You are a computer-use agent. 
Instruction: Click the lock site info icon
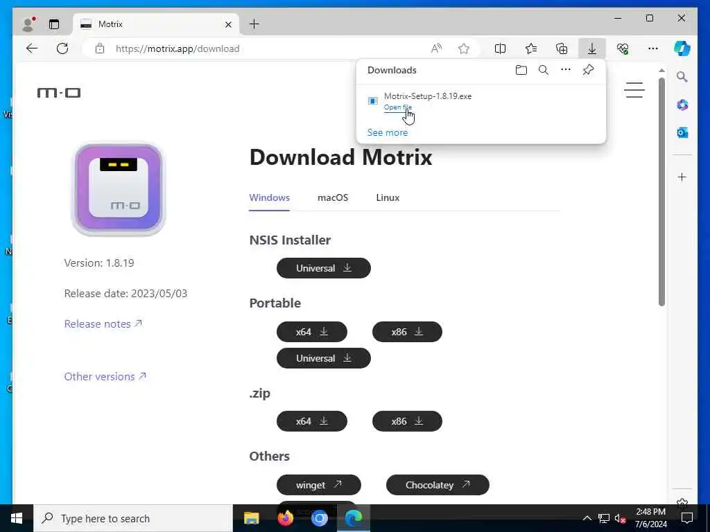[100, 48]
